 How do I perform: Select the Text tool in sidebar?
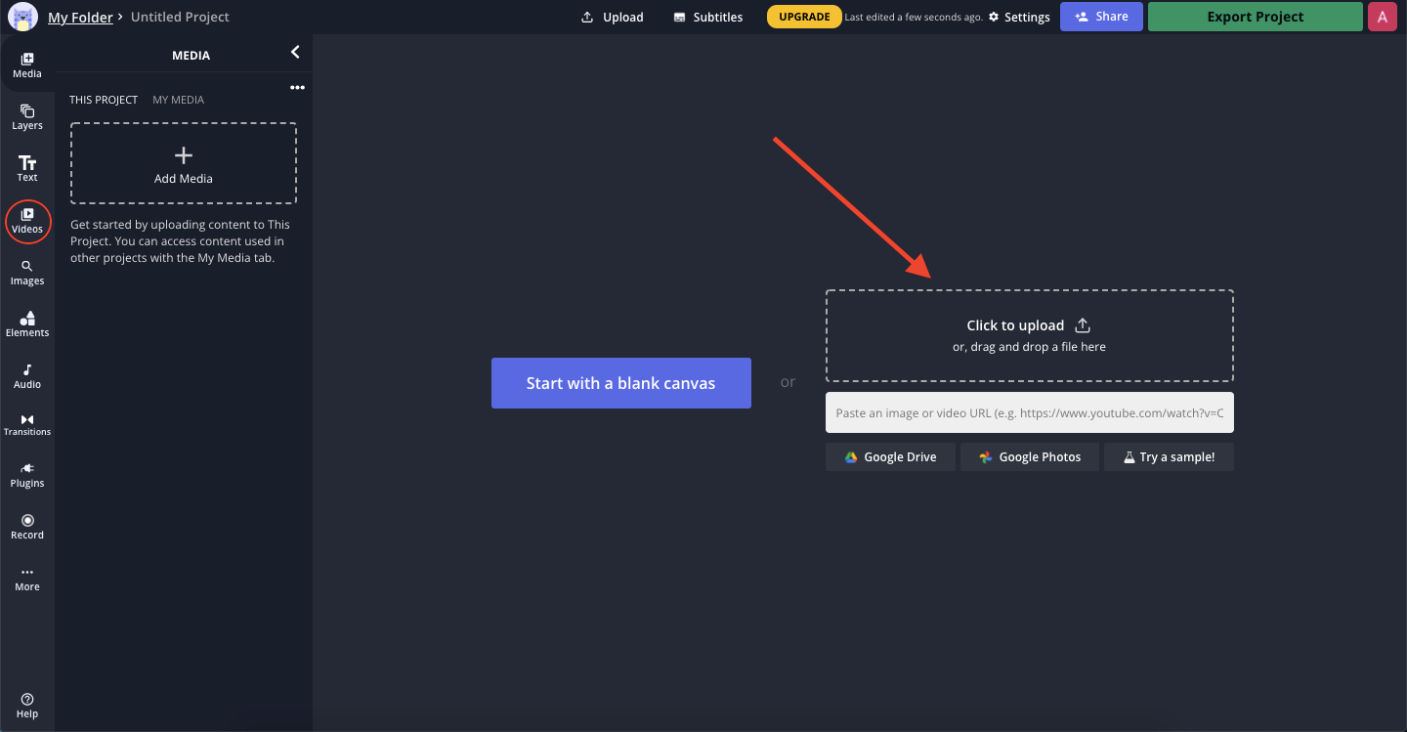coord(27,168)
